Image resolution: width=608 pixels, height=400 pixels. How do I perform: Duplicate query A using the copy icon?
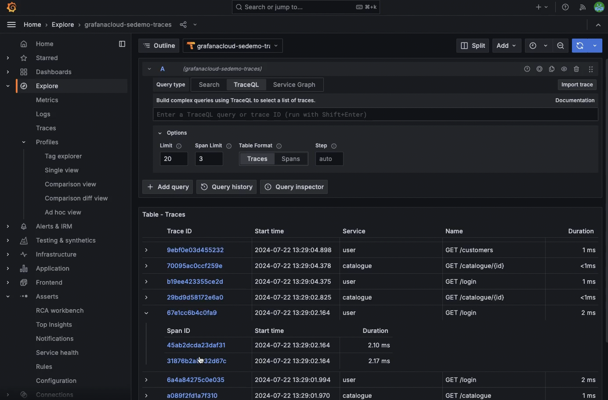coord(552,69)
